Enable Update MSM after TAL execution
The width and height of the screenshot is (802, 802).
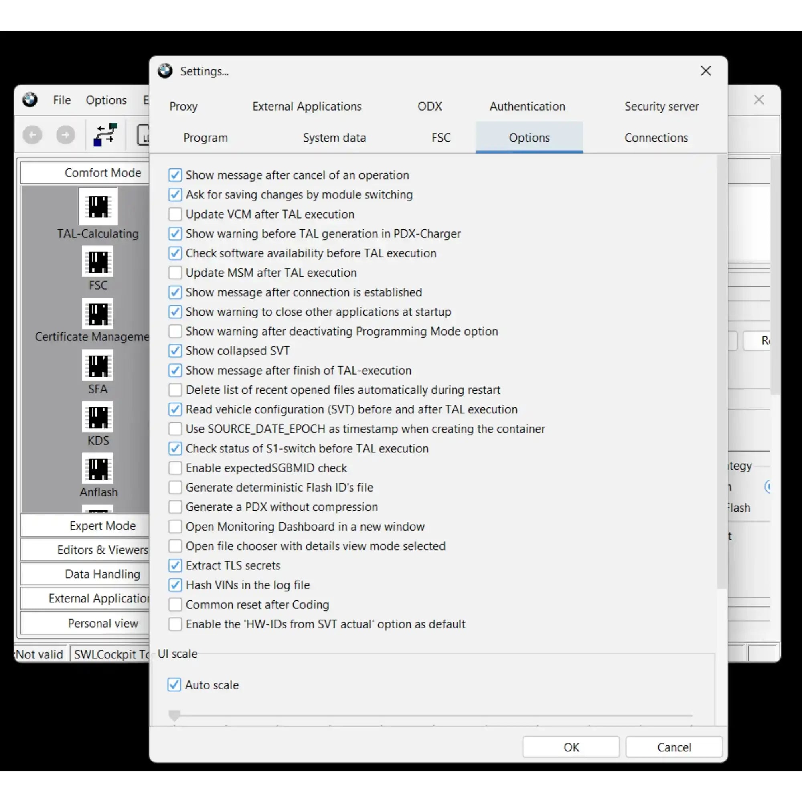click(175, 273)
